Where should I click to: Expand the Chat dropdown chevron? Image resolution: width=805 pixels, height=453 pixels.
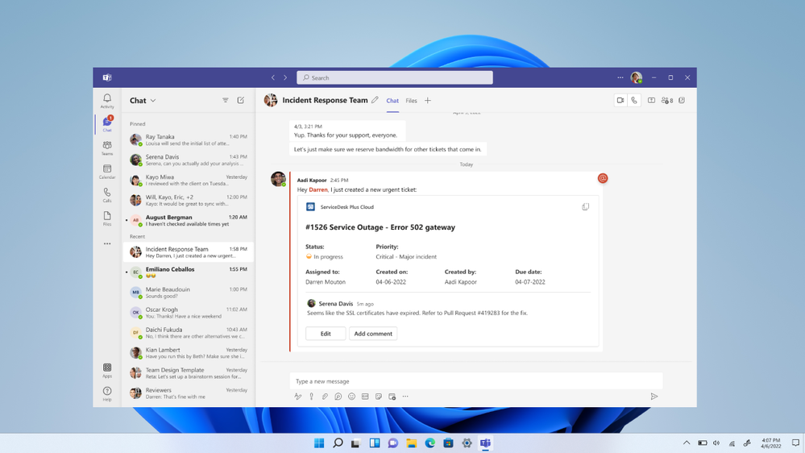click(153, 101)
